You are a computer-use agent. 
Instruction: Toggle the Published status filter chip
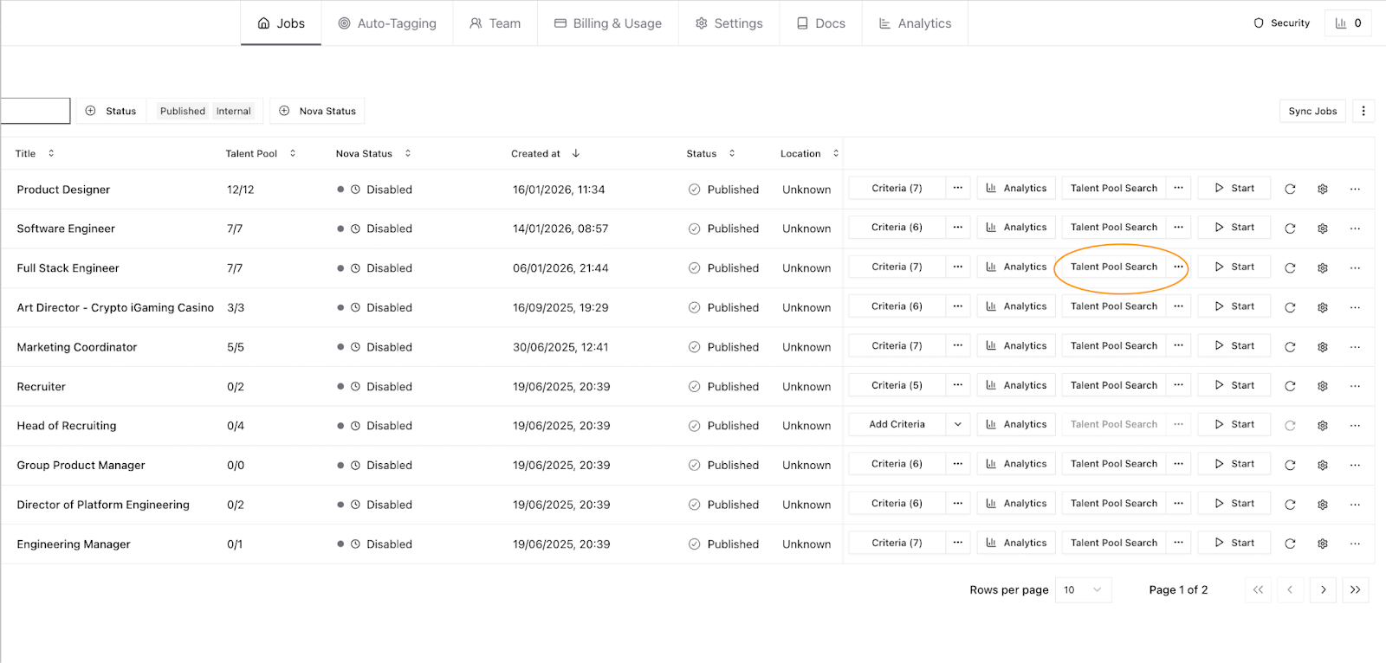(x=182, y=111)
